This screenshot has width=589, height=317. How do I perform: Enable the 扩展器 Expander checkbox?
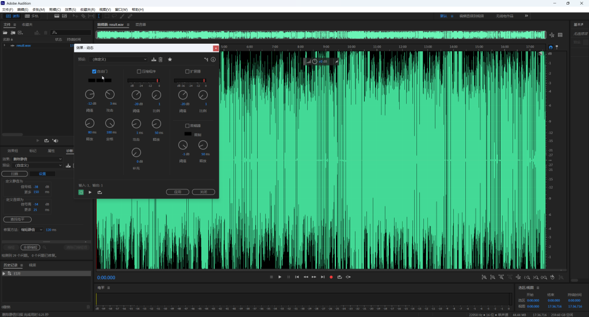pos(187,71)
